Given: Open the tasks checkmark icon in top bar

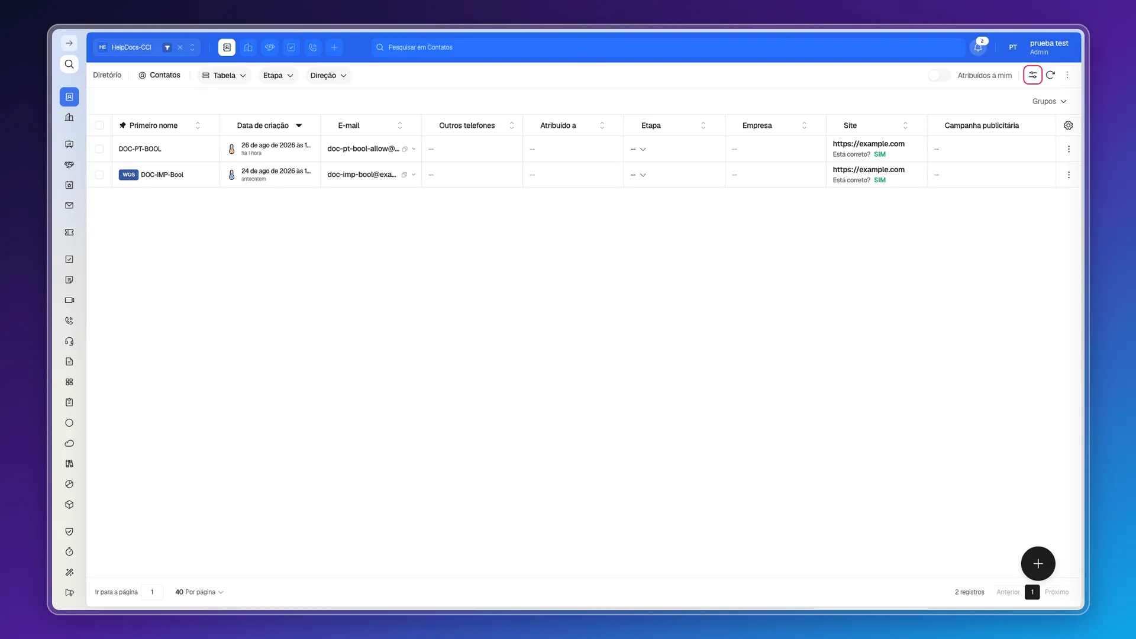Looking at the screenshot, I should point(291,47).
